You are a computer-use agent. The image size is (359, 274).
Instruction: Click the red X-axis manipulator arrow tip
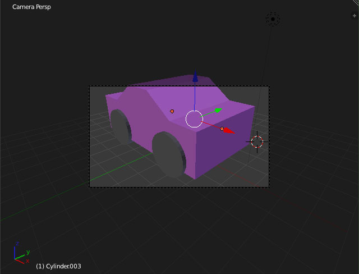coord(228,131)
